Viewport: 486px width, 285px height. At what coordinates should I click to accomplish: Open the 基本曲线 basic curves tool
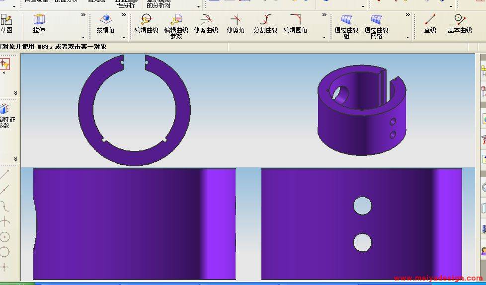[x=460, y=23]
